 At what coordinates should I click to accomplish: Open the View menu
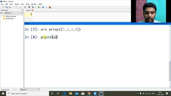pyautogui.click(x=11, y=4)
